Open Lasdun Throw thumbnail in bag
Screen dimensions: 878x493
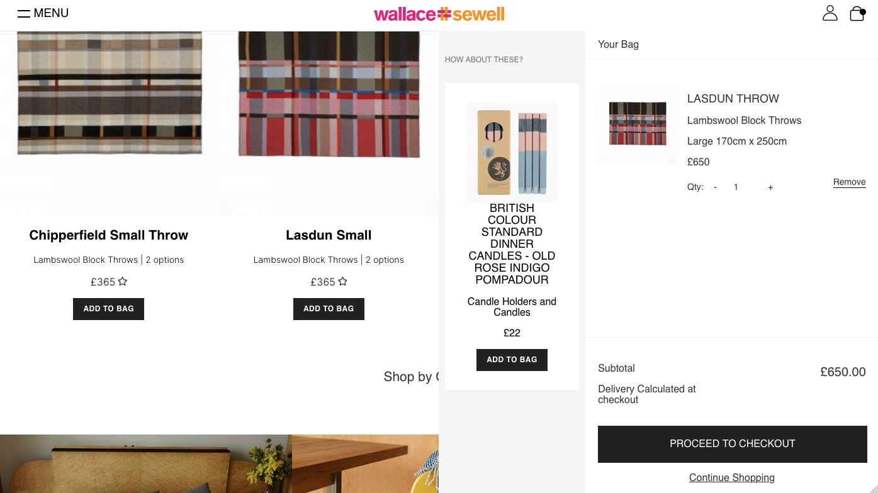638,125
